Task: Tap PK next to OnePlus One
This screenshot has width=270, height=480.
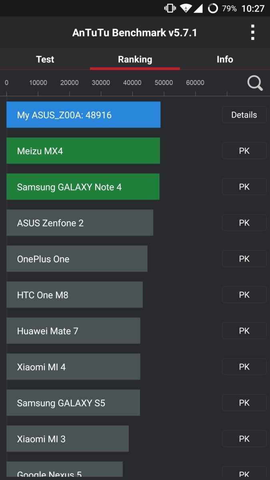Action: (x=244, y=259)
